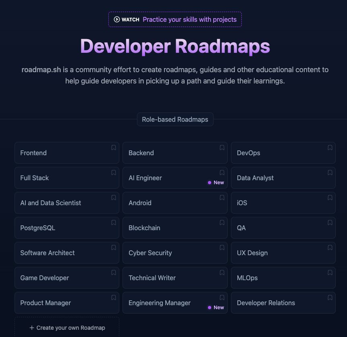Open the Engineering Manager roadmap card

(175, 303)
